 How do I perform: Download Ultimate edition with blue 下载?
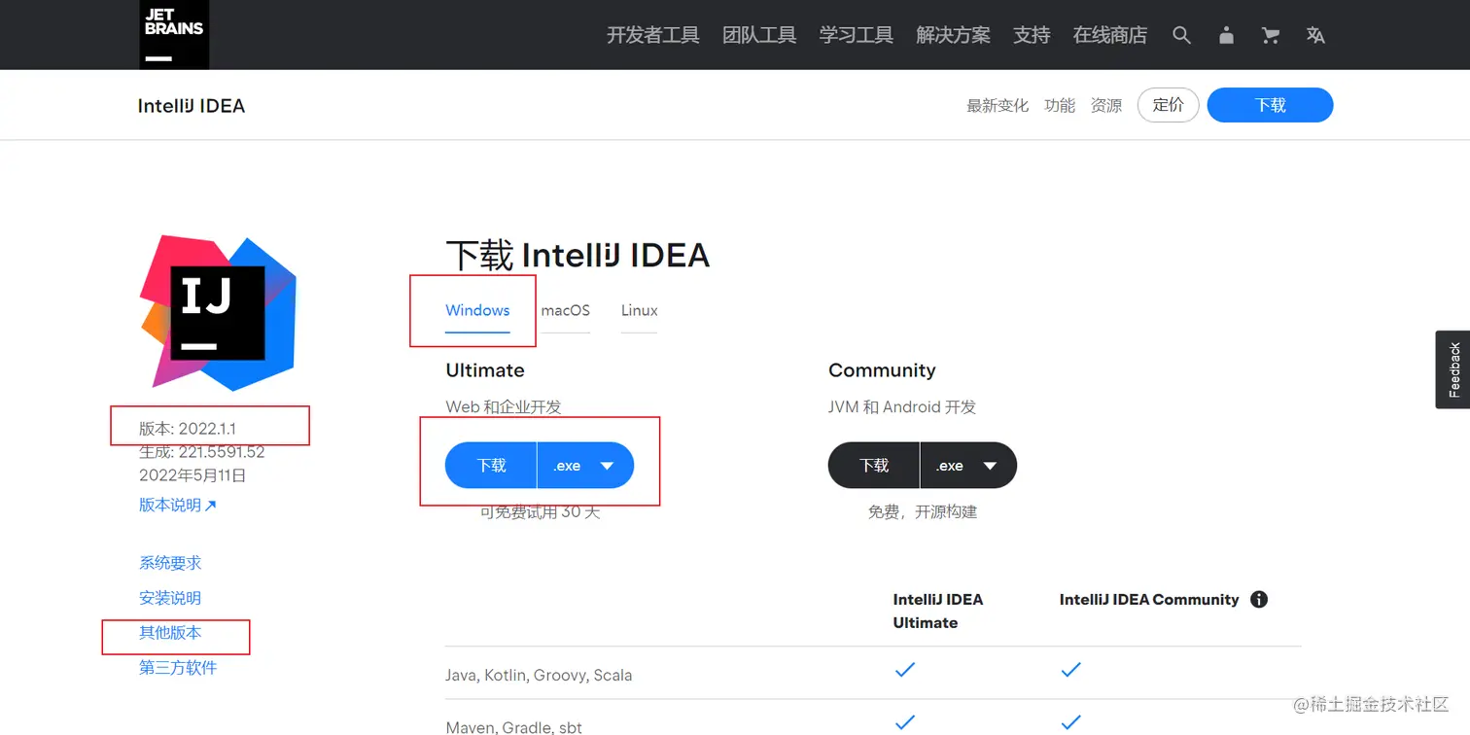[491, 466]
